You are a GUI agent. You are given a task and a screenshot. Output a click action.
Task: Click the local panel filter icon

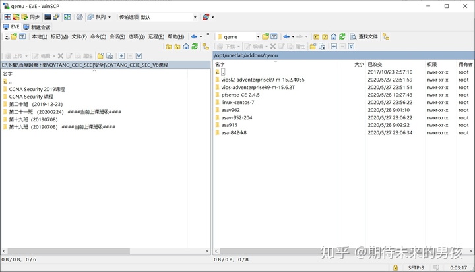pyautogui.click(x=22, y=37)
